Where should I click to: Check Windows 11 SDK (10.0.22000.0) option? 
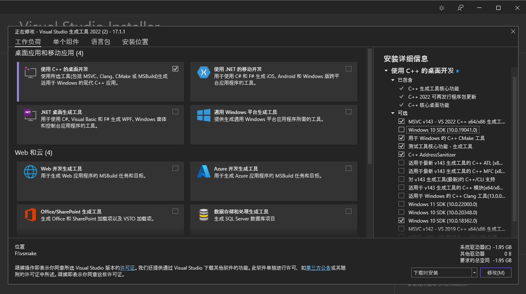401,204
